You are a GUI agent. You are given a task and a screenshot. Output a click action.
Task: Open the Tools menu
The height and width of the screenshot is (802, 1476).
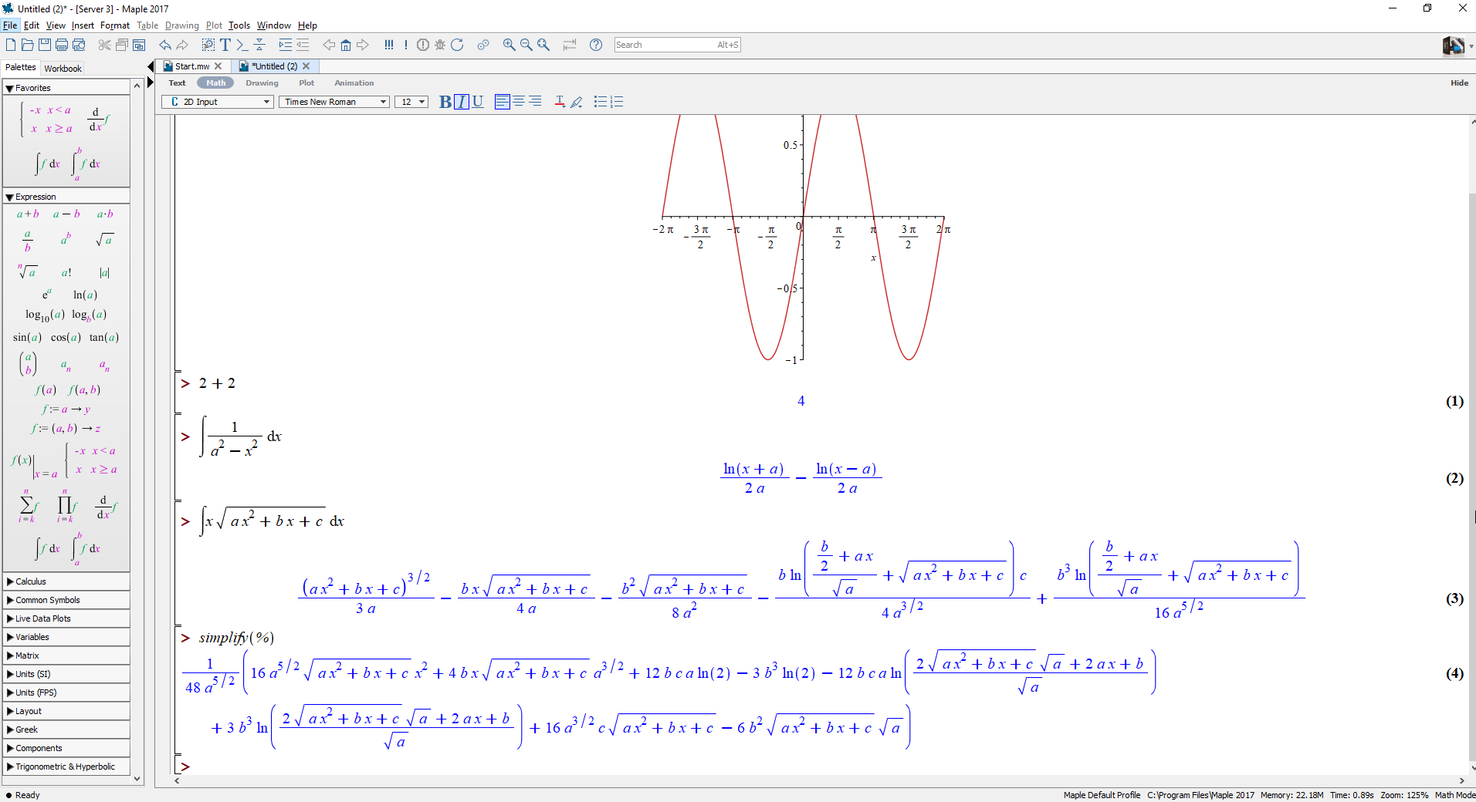(239, 25)
